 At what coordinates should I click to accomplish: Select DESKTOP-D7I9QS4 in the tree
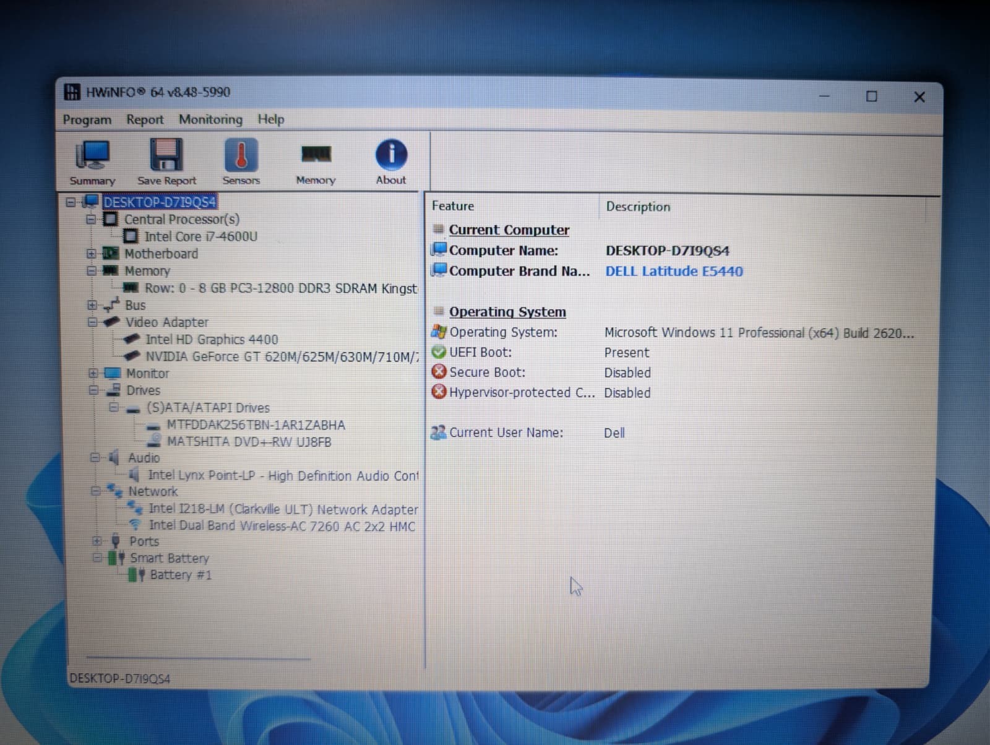pos(160,202)
